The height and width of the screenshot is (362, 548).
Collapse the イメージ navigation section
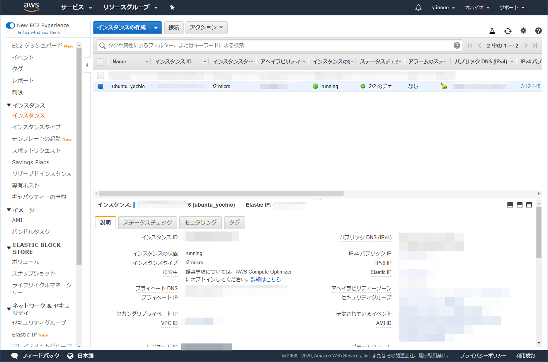tap(9, 210)
